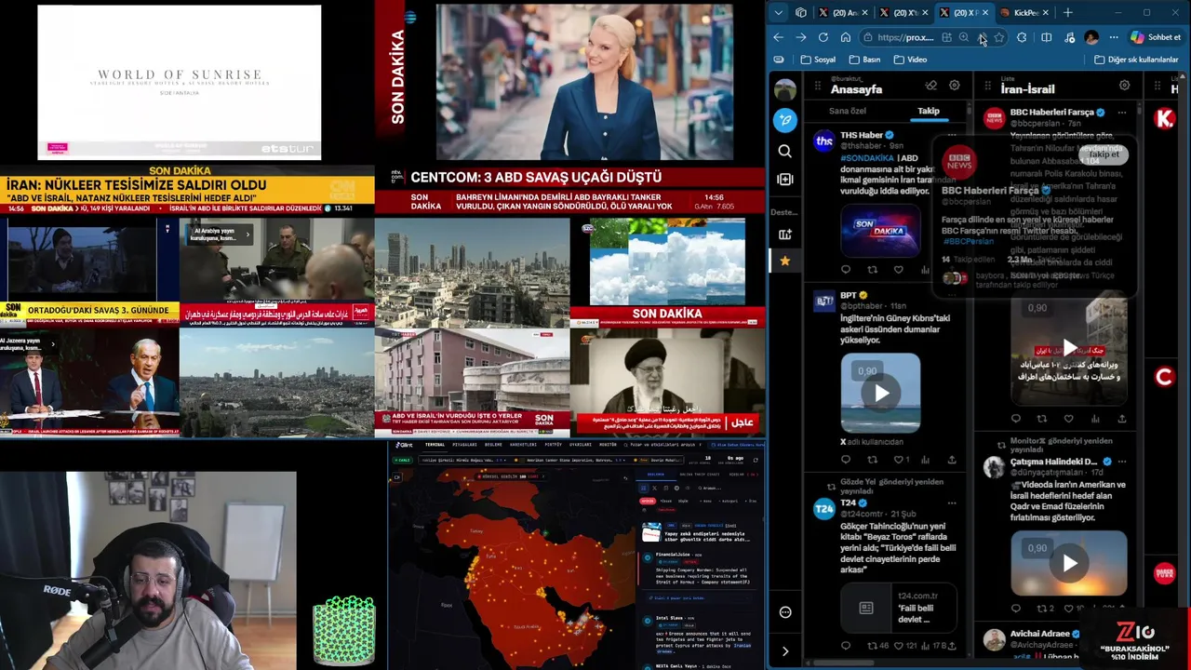Click the browser forward arrow
The width and height of the screenshot is (1191, 670).
(x=801, y=37)
